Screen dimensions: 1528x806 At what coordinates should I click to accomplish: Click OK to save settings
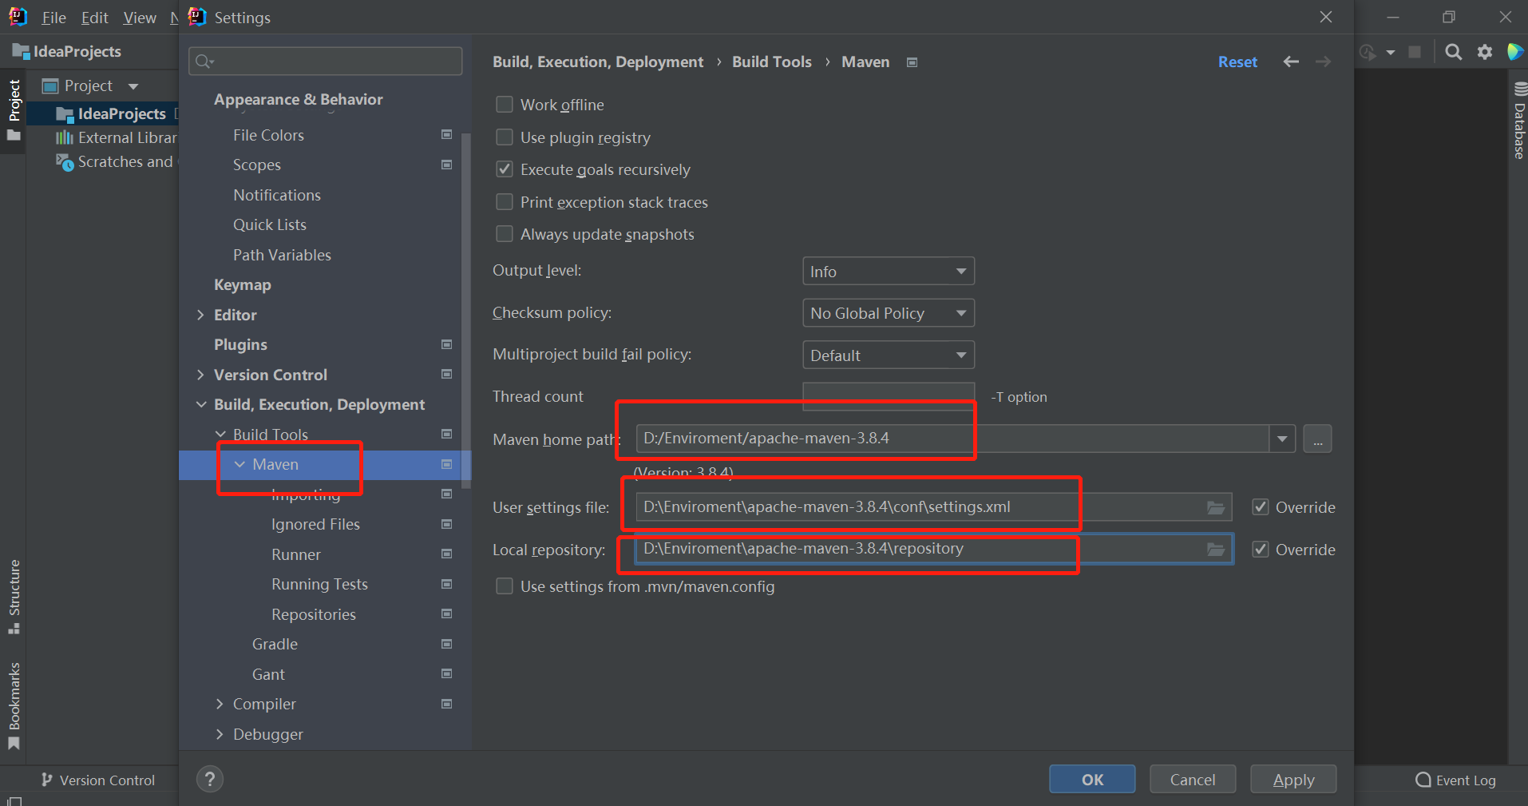tap(1092, 780)
